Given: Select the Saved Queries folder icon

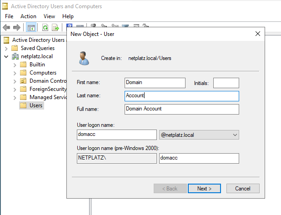Looking at the screenshot, I should [15, 48].
